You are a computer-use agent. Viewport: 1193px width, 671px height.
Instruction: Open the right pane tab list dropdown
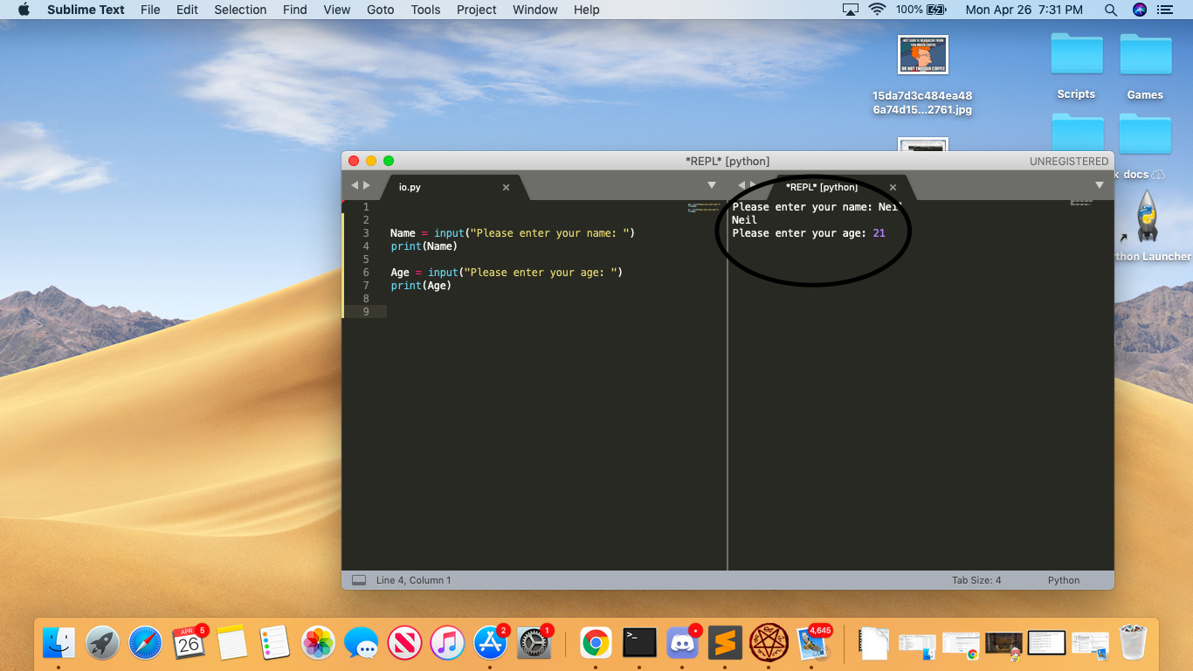point(1100,185)
